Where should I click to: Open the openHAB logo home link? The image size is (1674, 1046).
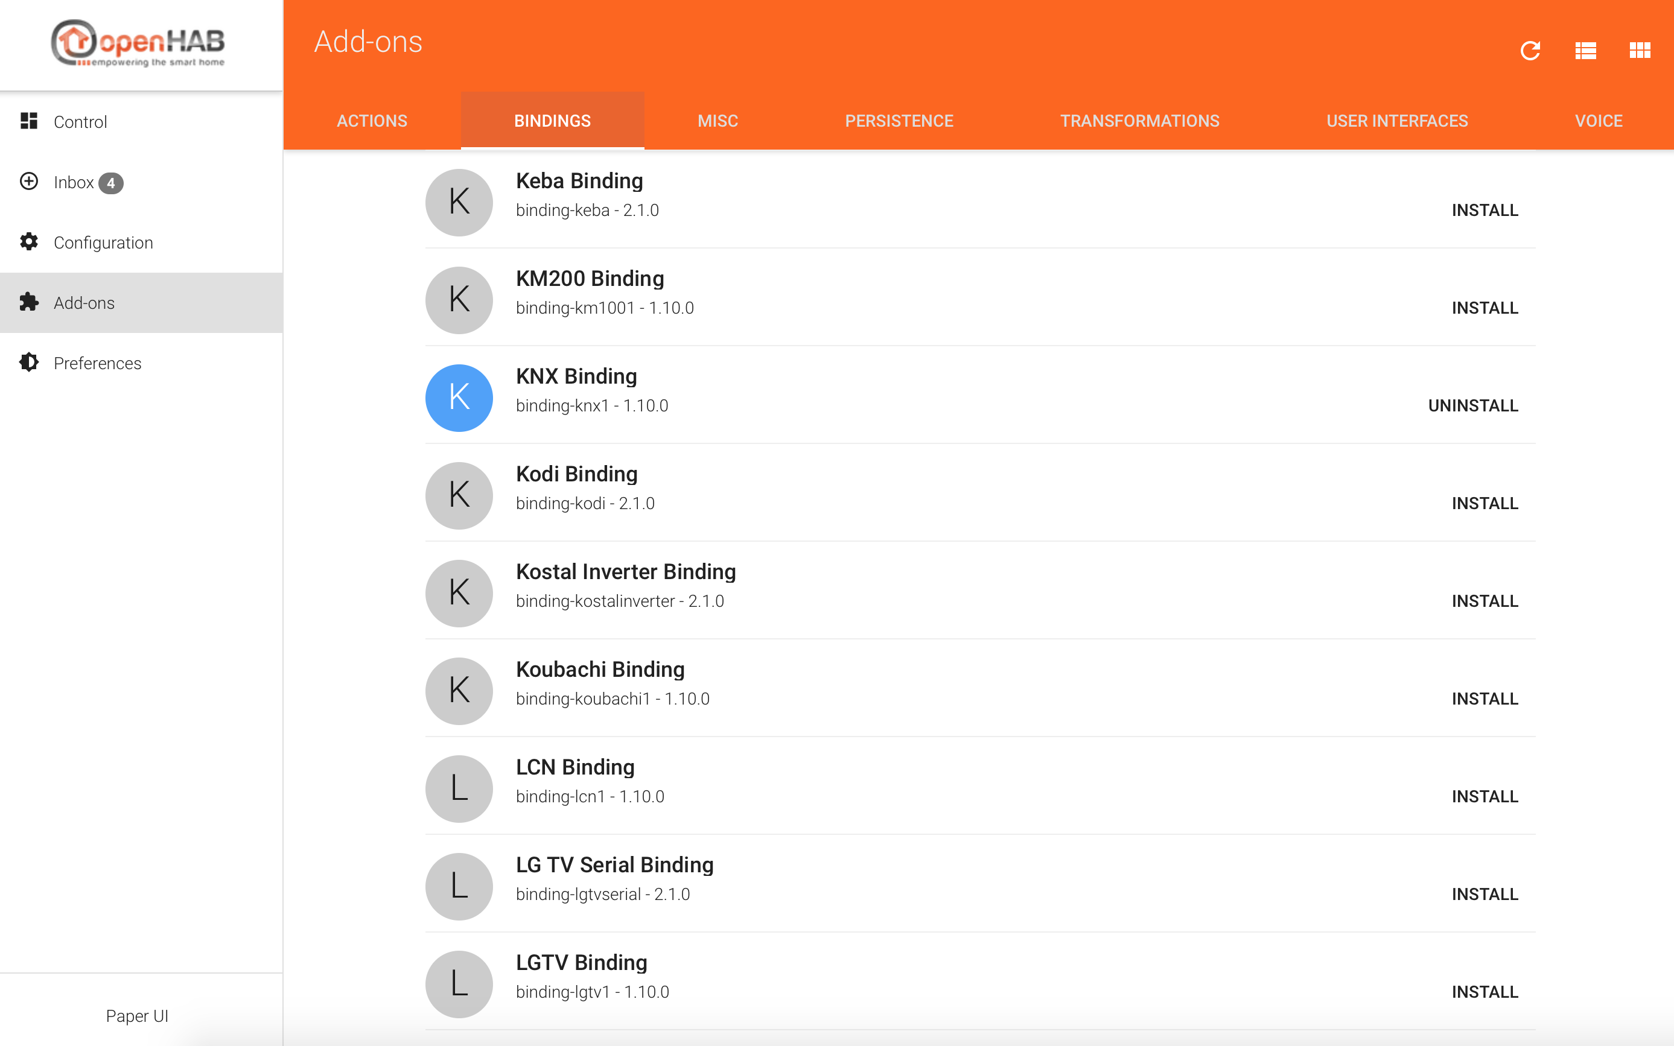pos(138,43)
